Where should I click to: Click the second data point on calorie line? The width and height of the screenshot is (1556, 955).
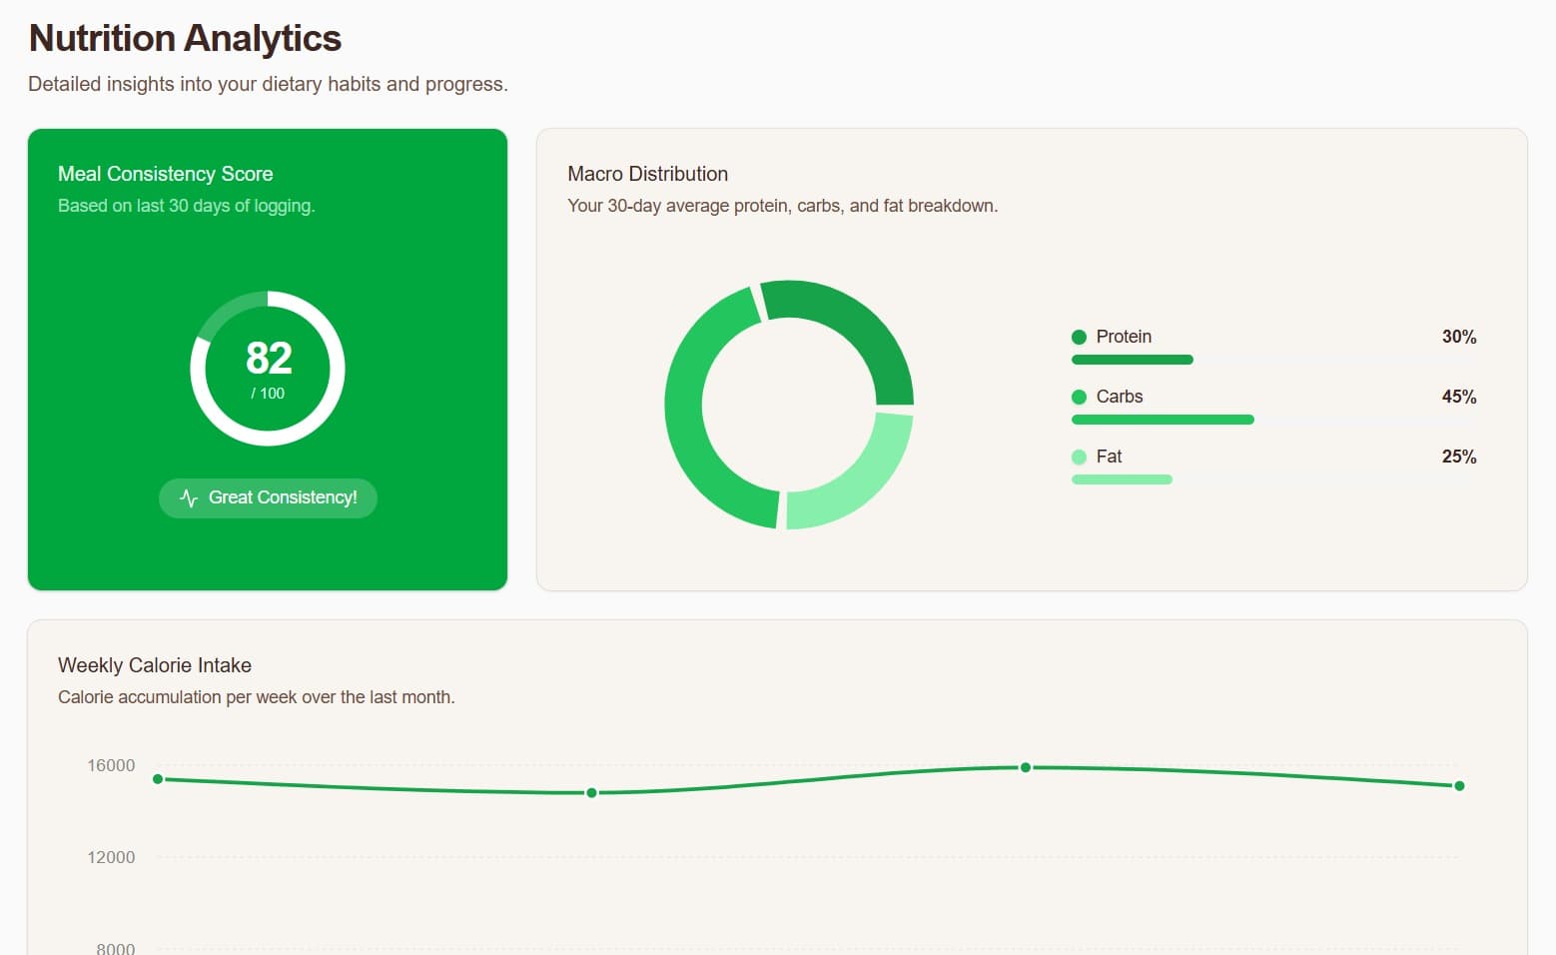click(x=591, y=793)
